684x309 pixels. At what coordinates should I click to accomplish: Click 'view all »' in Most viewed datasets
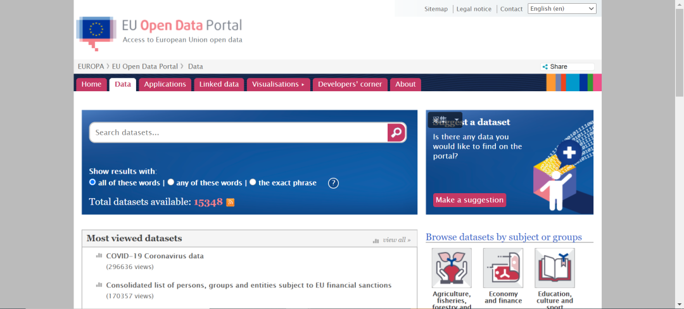[396, 240]
